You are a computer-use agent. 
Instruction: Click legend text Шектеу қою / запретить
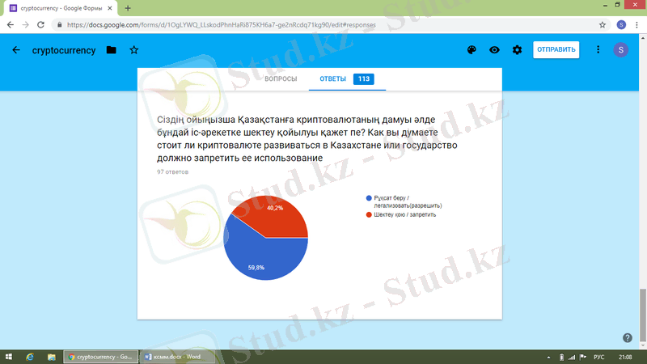[405, 214]
